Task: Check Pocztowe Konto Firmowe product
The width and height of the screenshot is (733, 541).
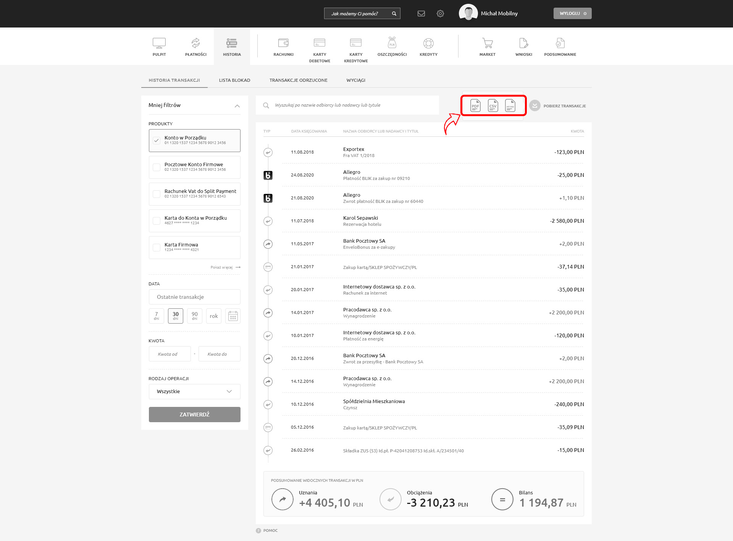Action: point(157,167)
